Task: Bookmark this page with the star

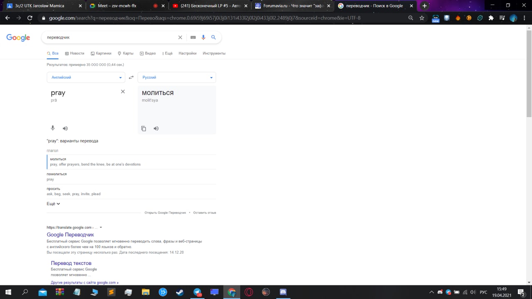Action: pyautogui.click(x=422, y=18)
